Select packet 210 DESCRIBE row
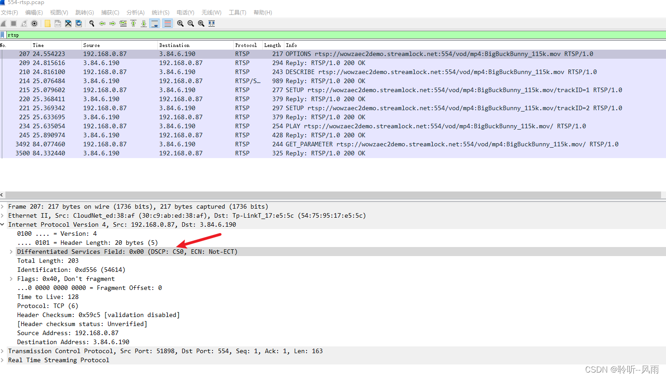 [333, 72]
